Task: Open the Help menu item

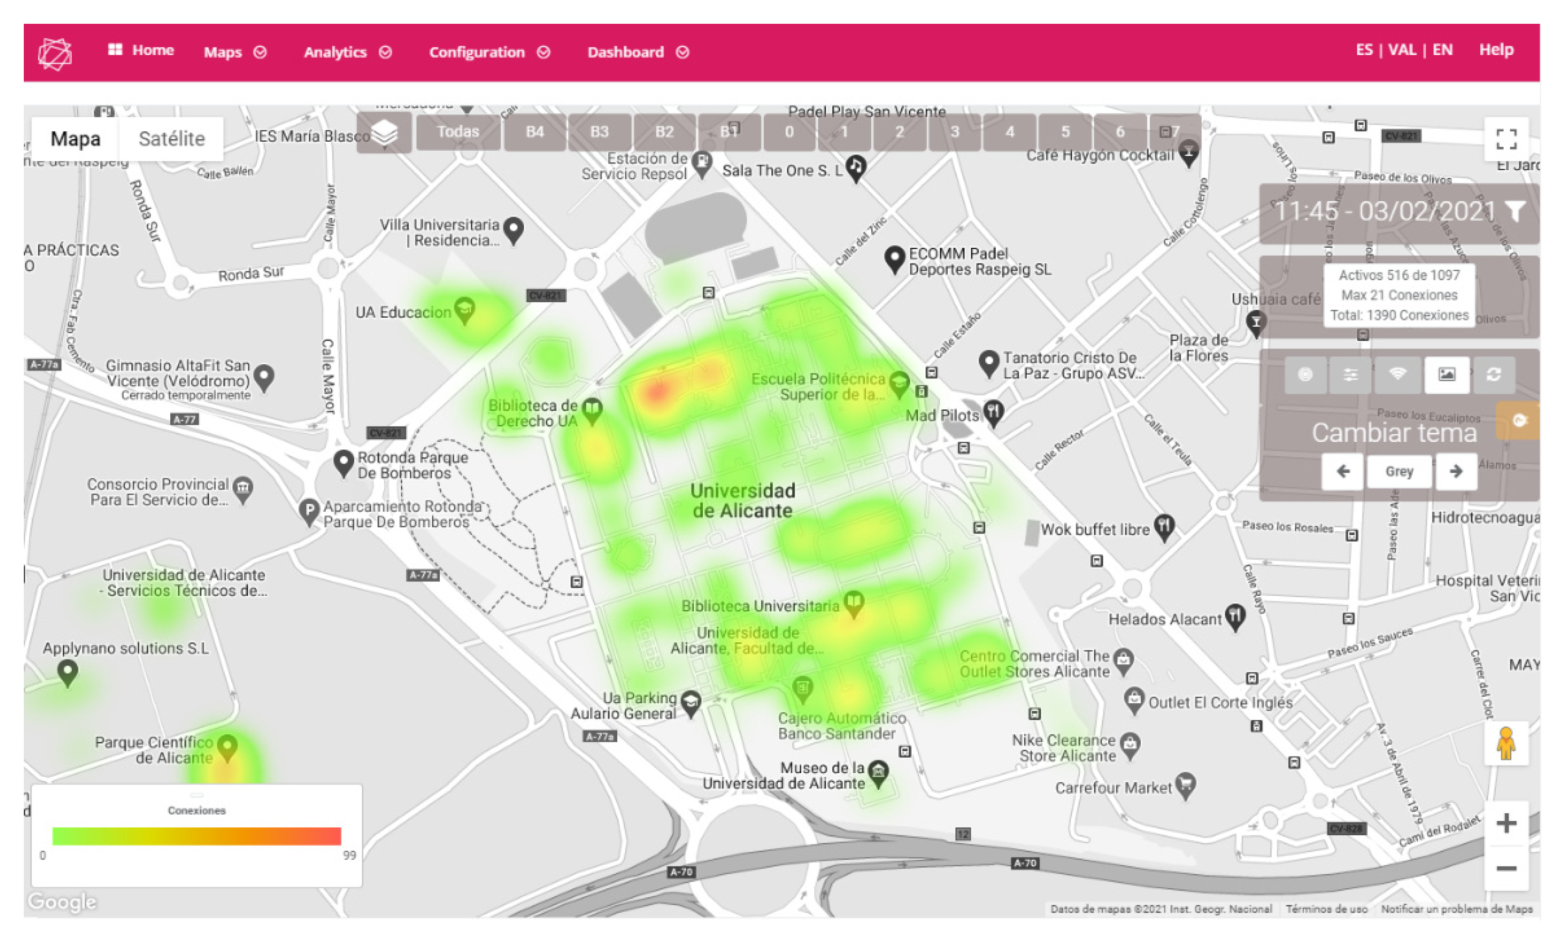Action: click(x=1496, y=49)
